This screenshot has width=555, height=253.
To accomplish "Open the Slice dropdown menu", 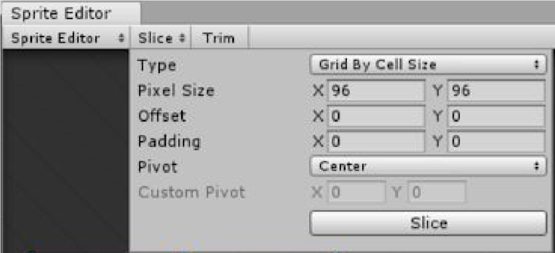I will click(161, 38).
